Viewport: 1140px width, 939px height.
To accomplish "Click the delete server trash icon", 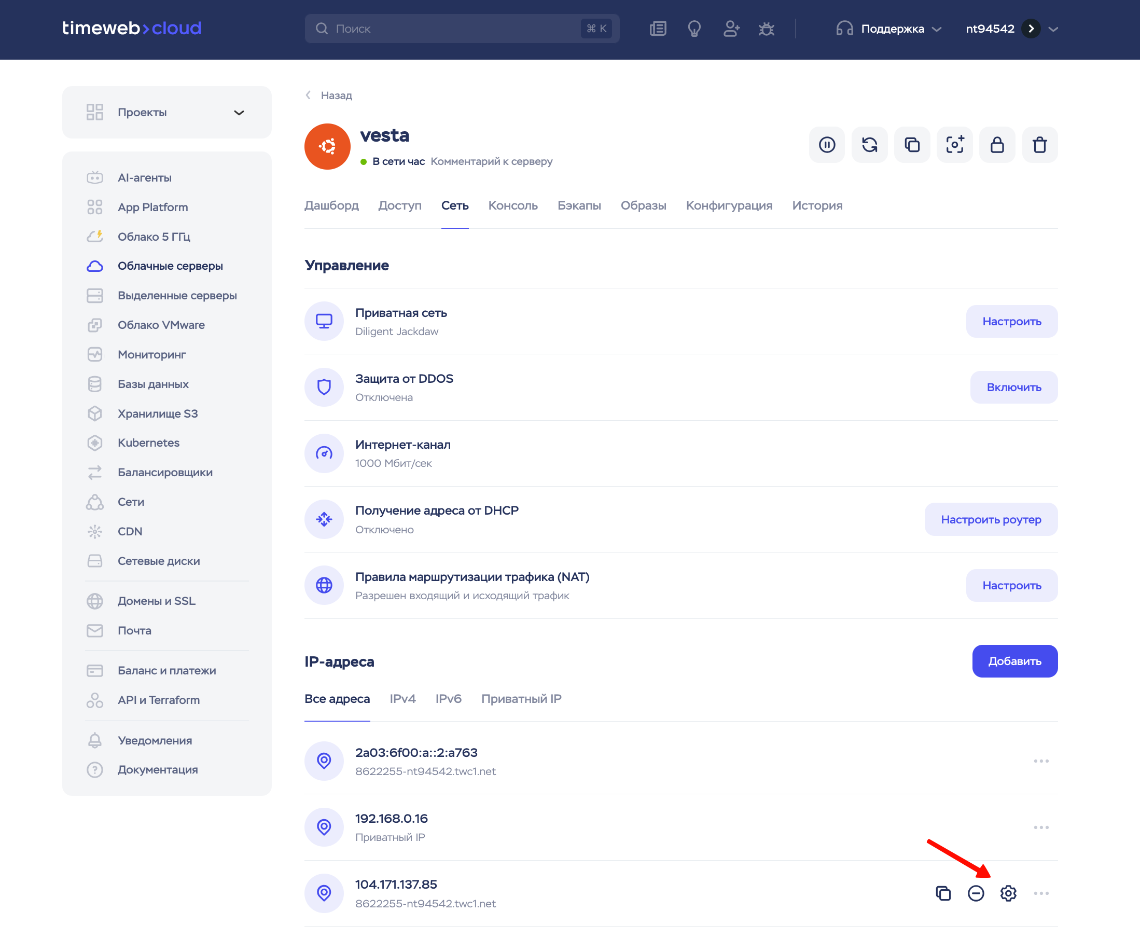I will [1039, 145].
